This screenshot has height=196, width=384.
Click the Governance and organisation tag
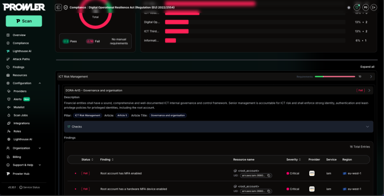click(x=168, y=116)
